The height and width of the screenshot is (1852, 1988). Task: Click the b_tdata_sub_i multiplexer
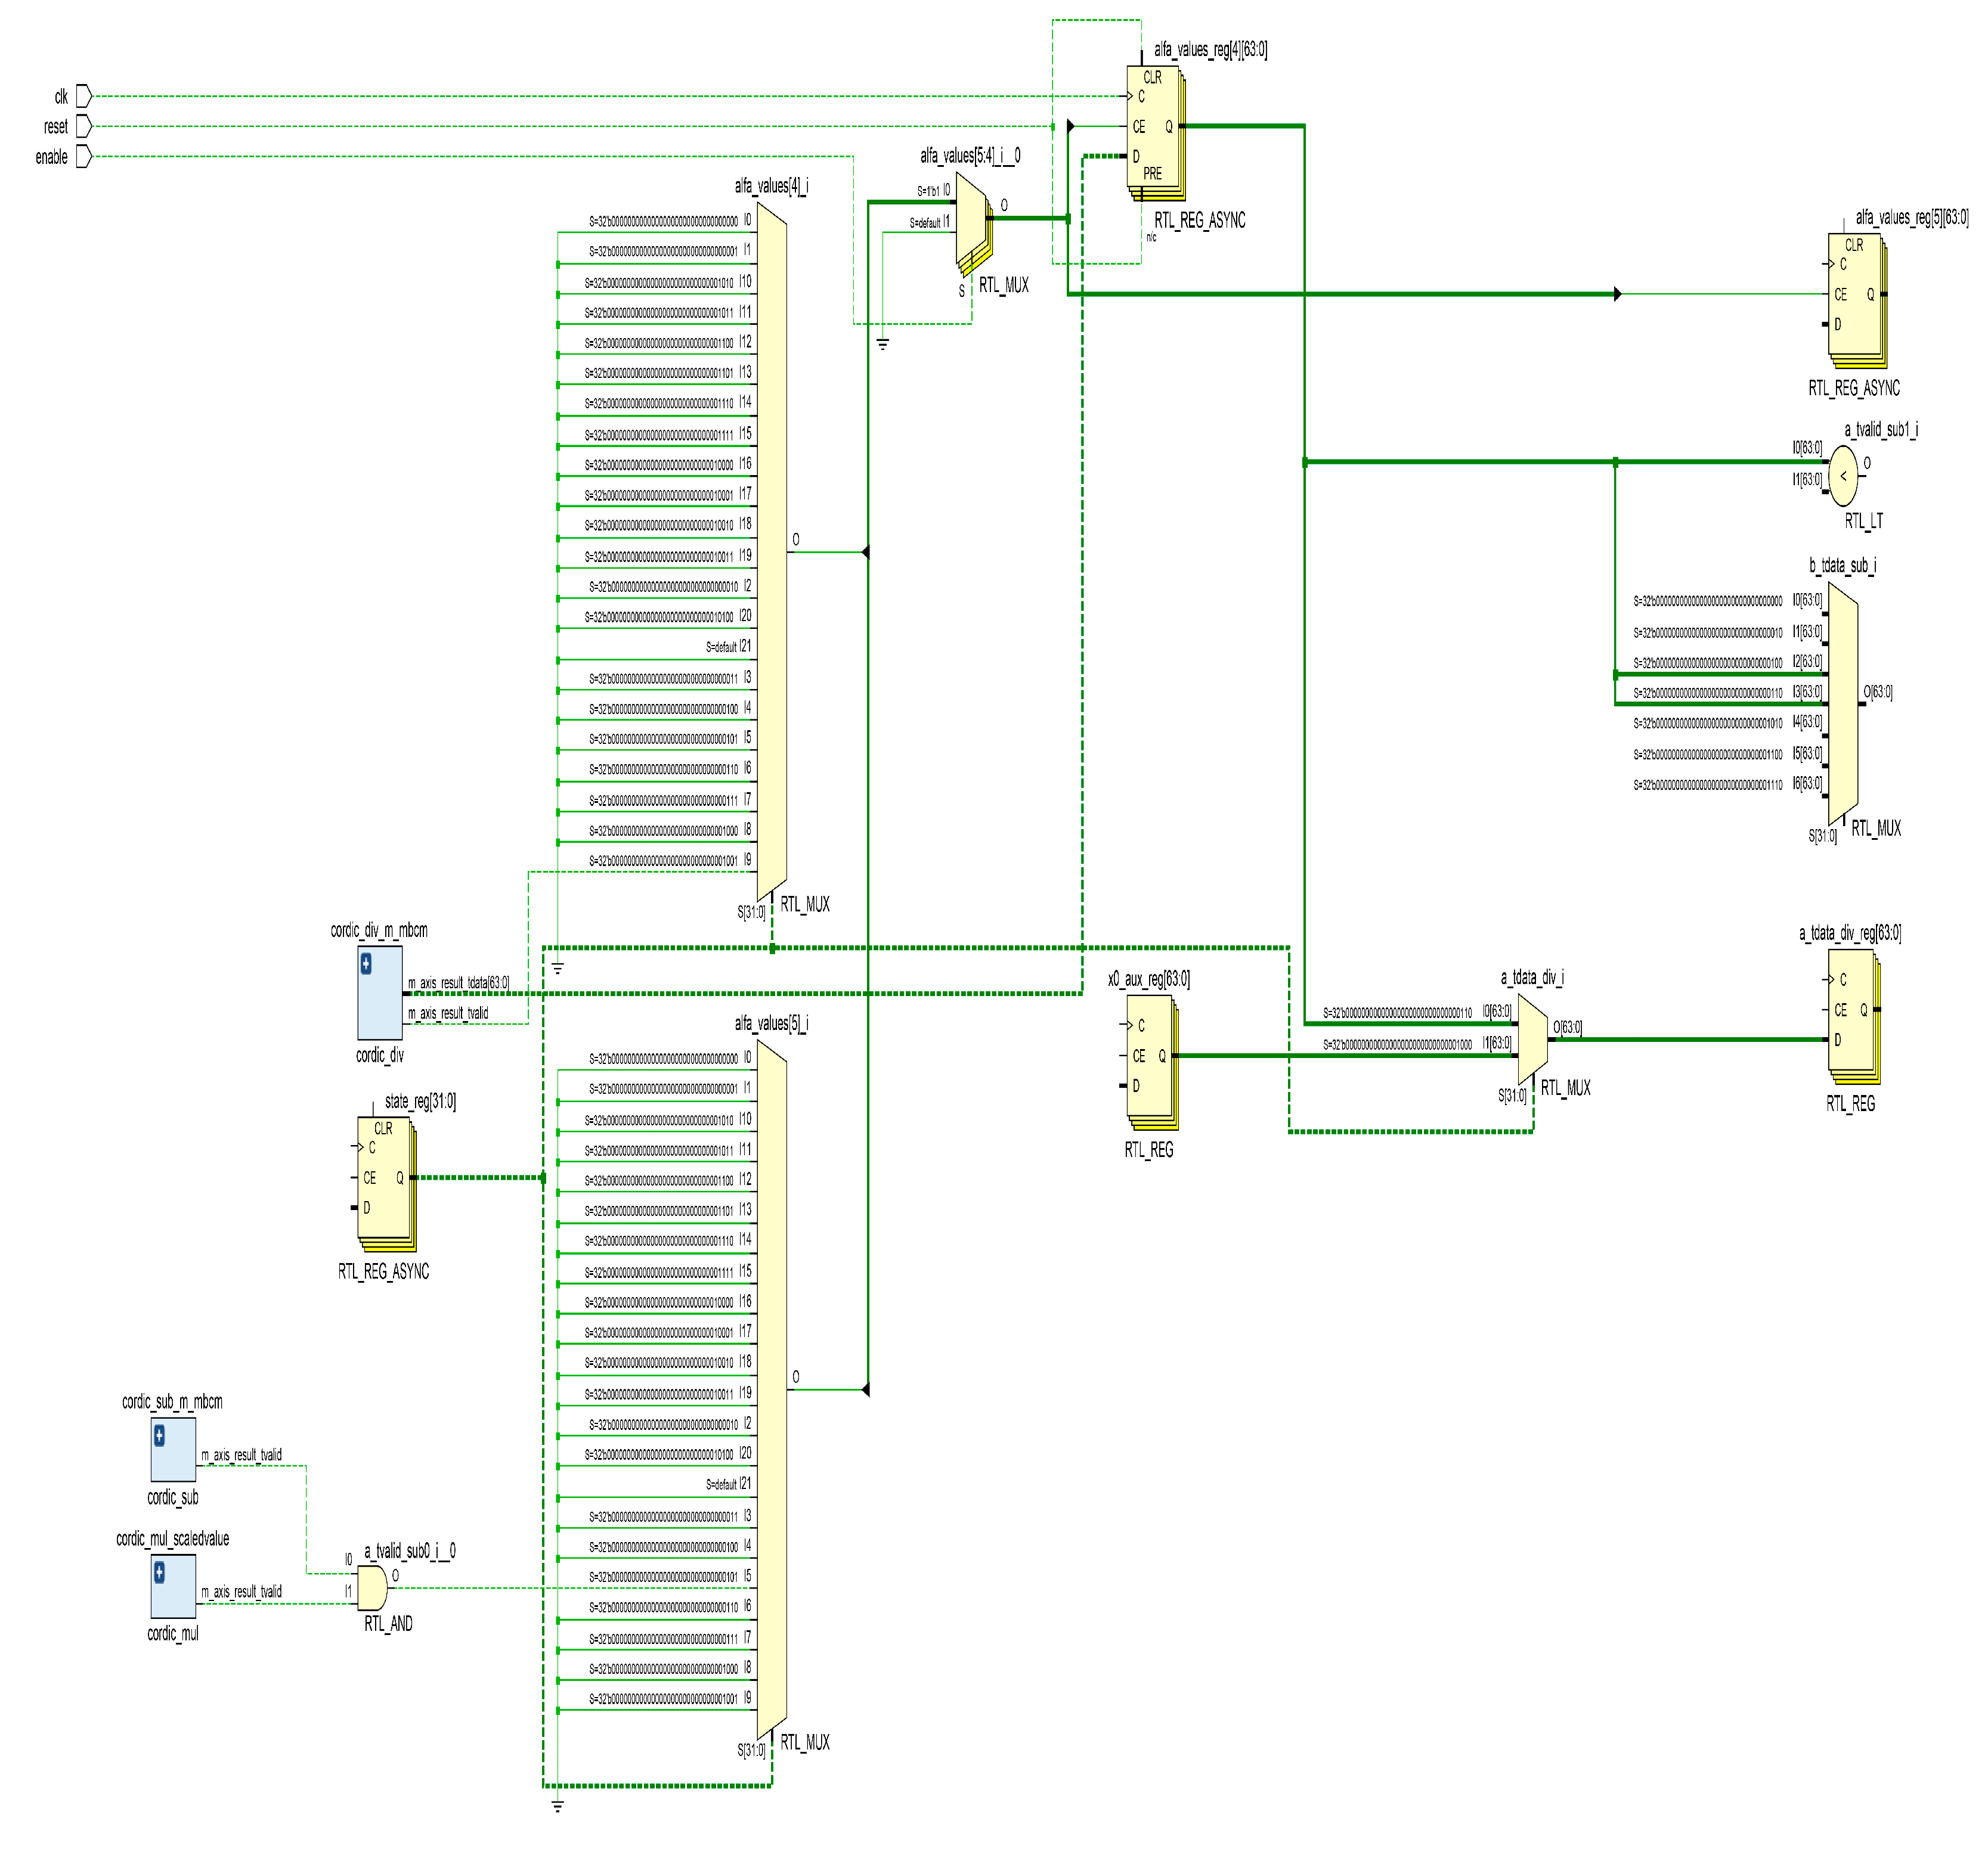tap(1842, 703)
